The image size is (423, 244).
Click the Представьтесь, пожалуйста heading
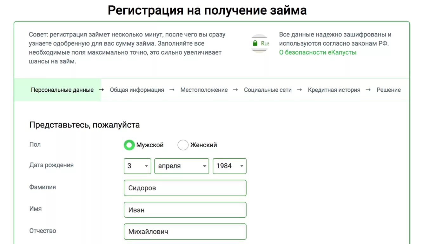click(x=84, y=125)
